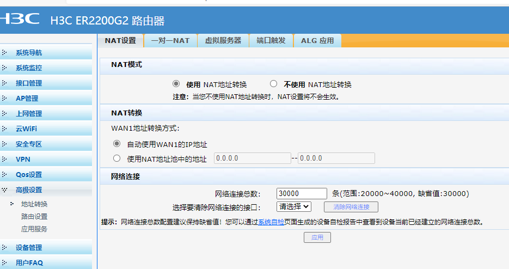Open 应用服务 submenu item

(34, 229)
